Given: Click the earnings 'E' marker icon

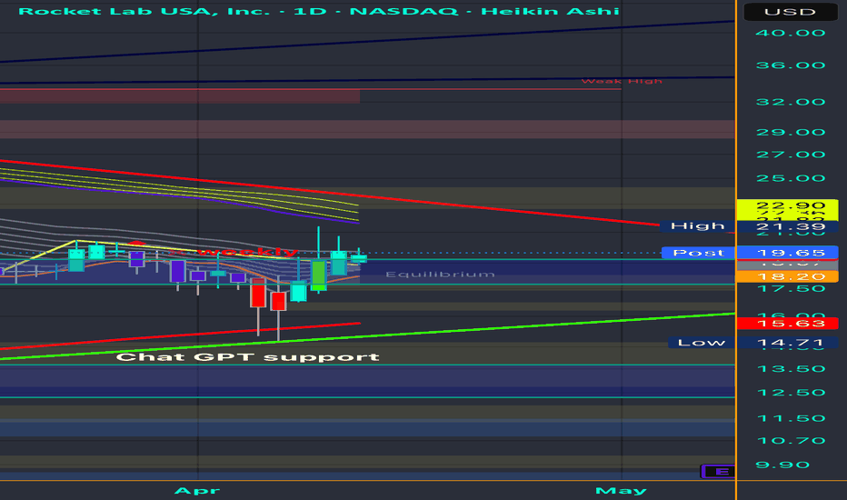Looking at the screenshot, I should [x=718, y=471].
